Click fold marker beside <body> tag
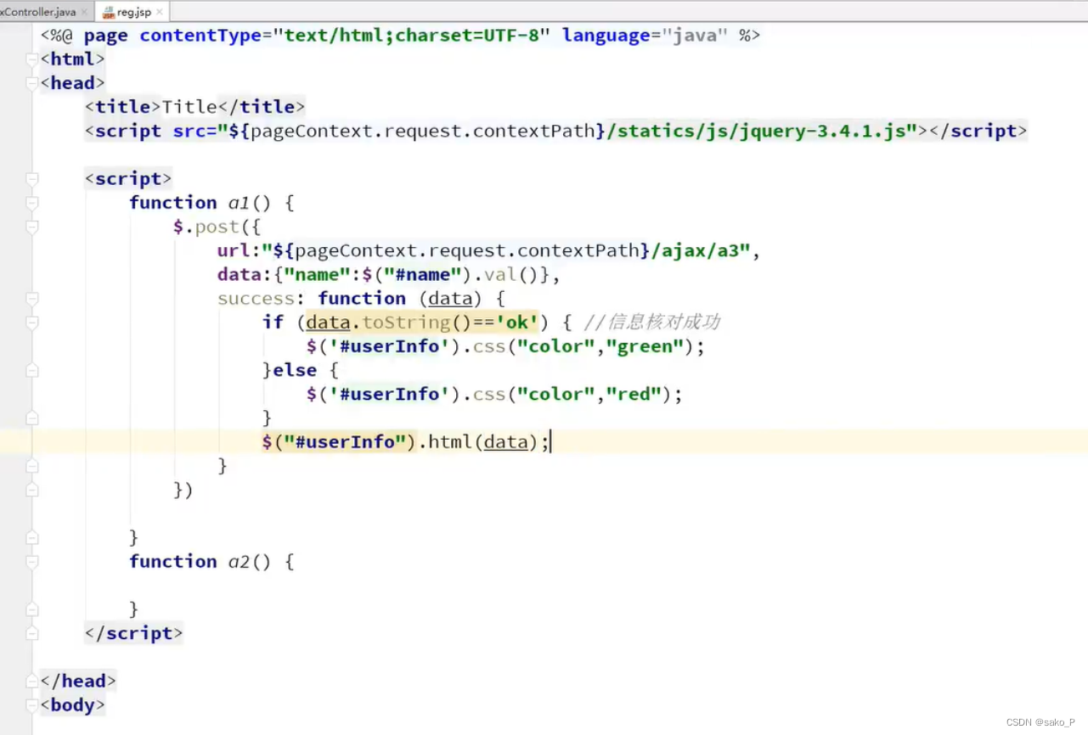Viewport: 1088px width, 735px height. pos(32,705)
